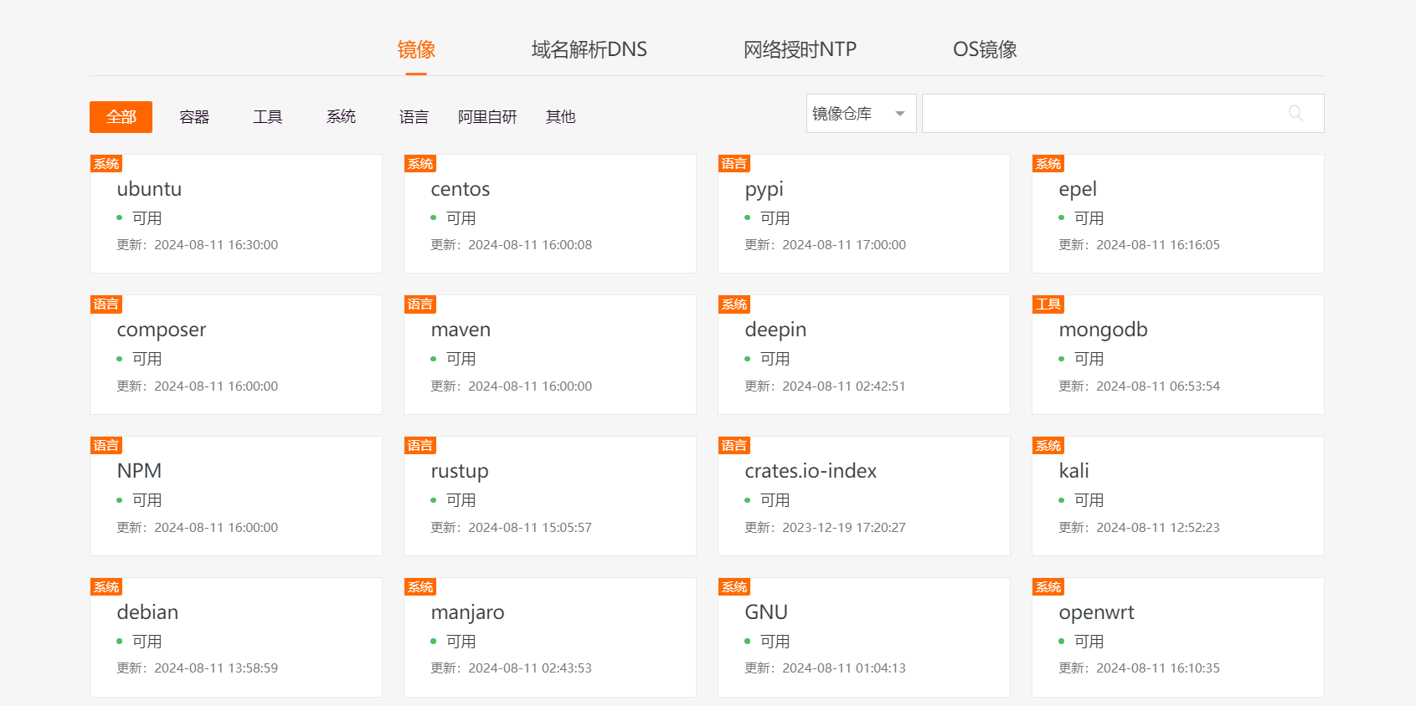Click crates.io-index update time 2023-12-19 17:20:27
The image size is (1416, 706).
tap(844, 528)
